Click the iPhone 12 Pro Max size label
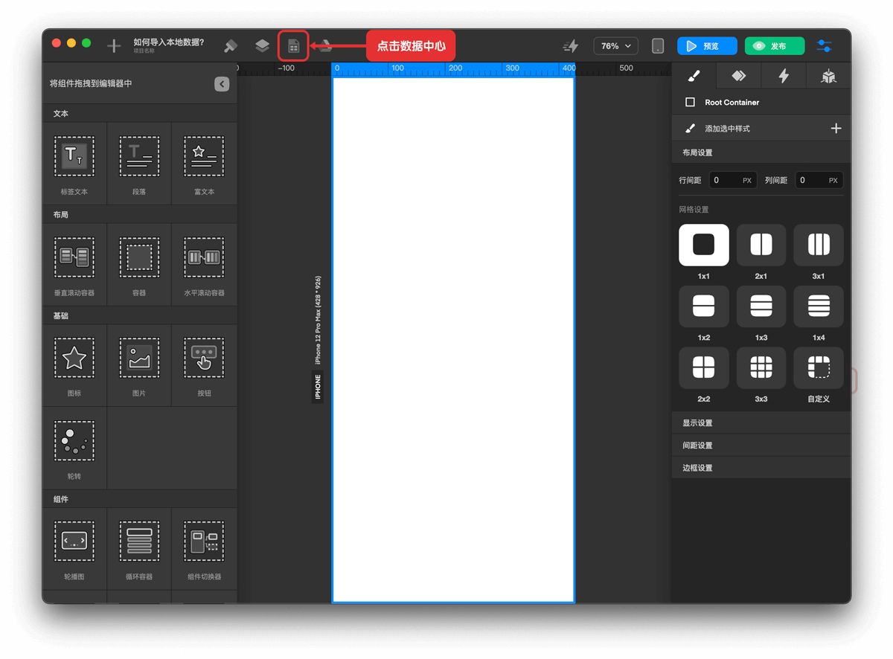 point(318,320)
